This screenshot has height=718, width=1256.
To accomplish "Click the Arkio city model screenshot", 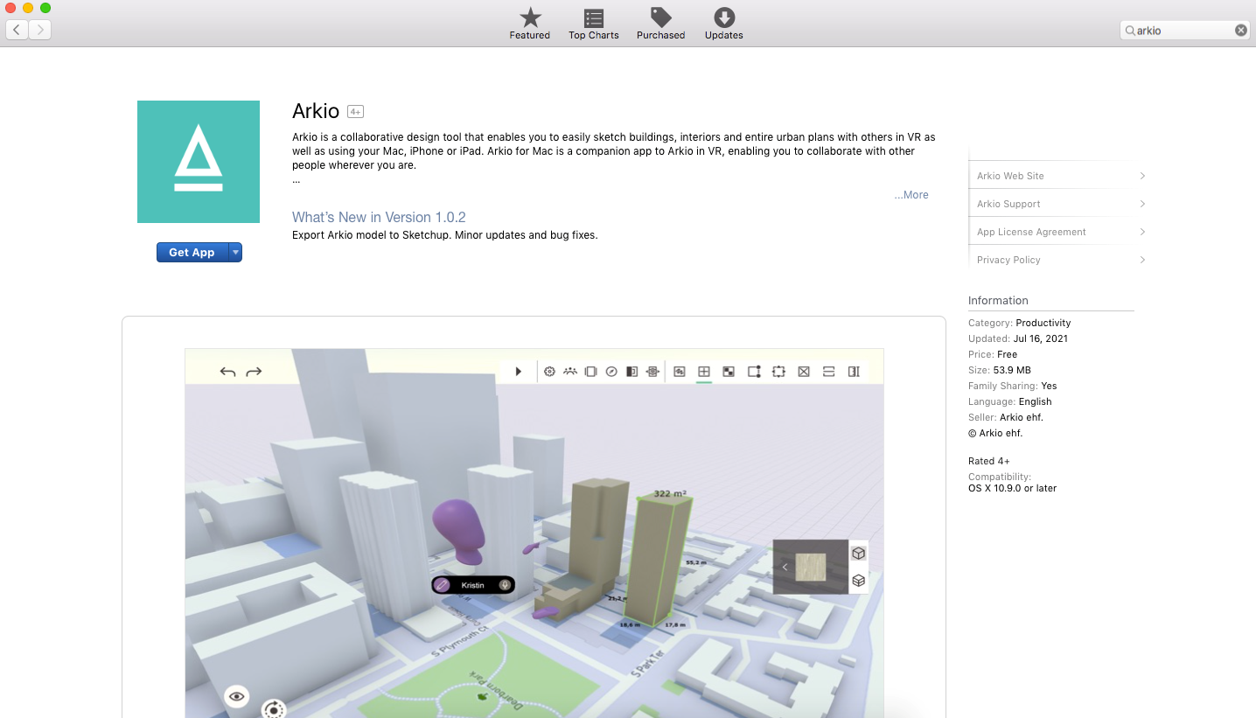I will (x=534, y=533).
